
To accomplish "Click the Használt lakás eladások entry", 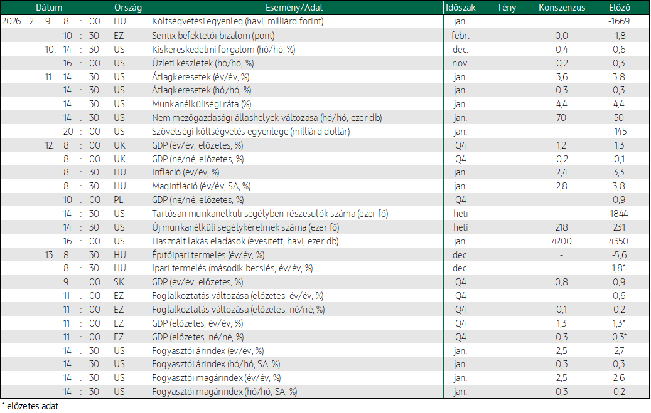I will [x=245, y=241].
